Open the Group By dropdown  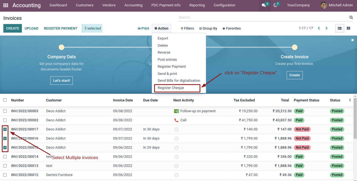208,28
